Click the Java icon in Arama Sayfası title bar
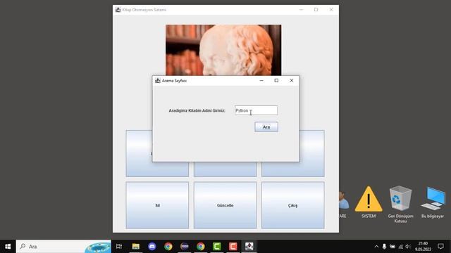 point(158,81)
